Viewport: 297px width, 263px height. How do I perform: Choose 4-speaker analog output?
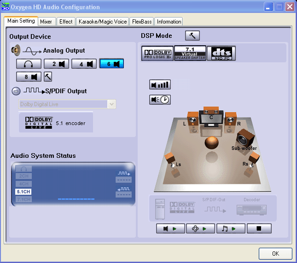coord(84,64)
